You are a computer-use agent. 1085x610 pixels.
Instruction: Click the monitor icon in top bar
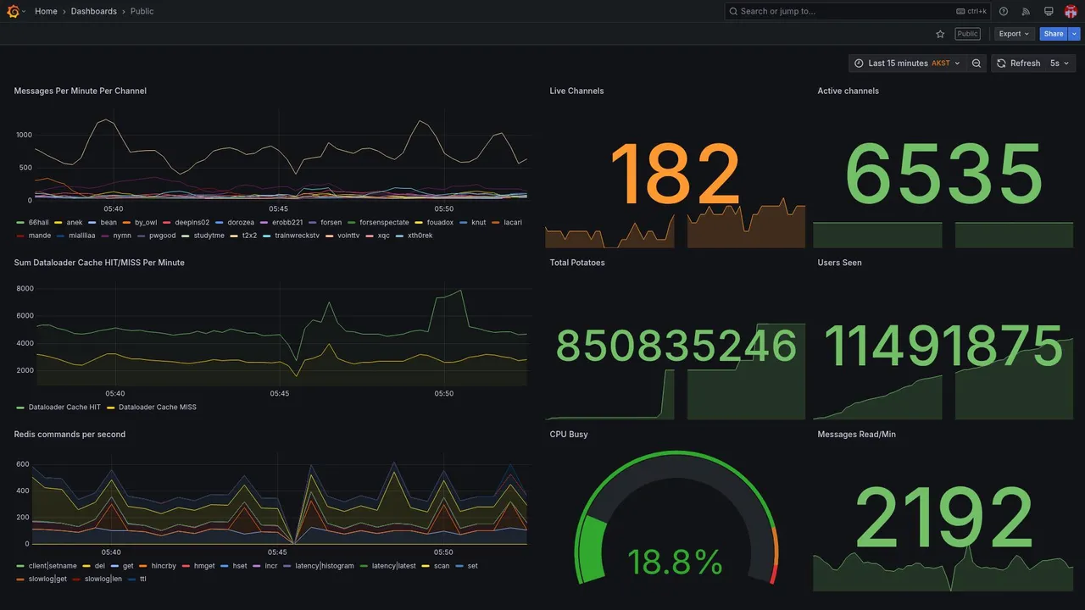pos(1049,11)
